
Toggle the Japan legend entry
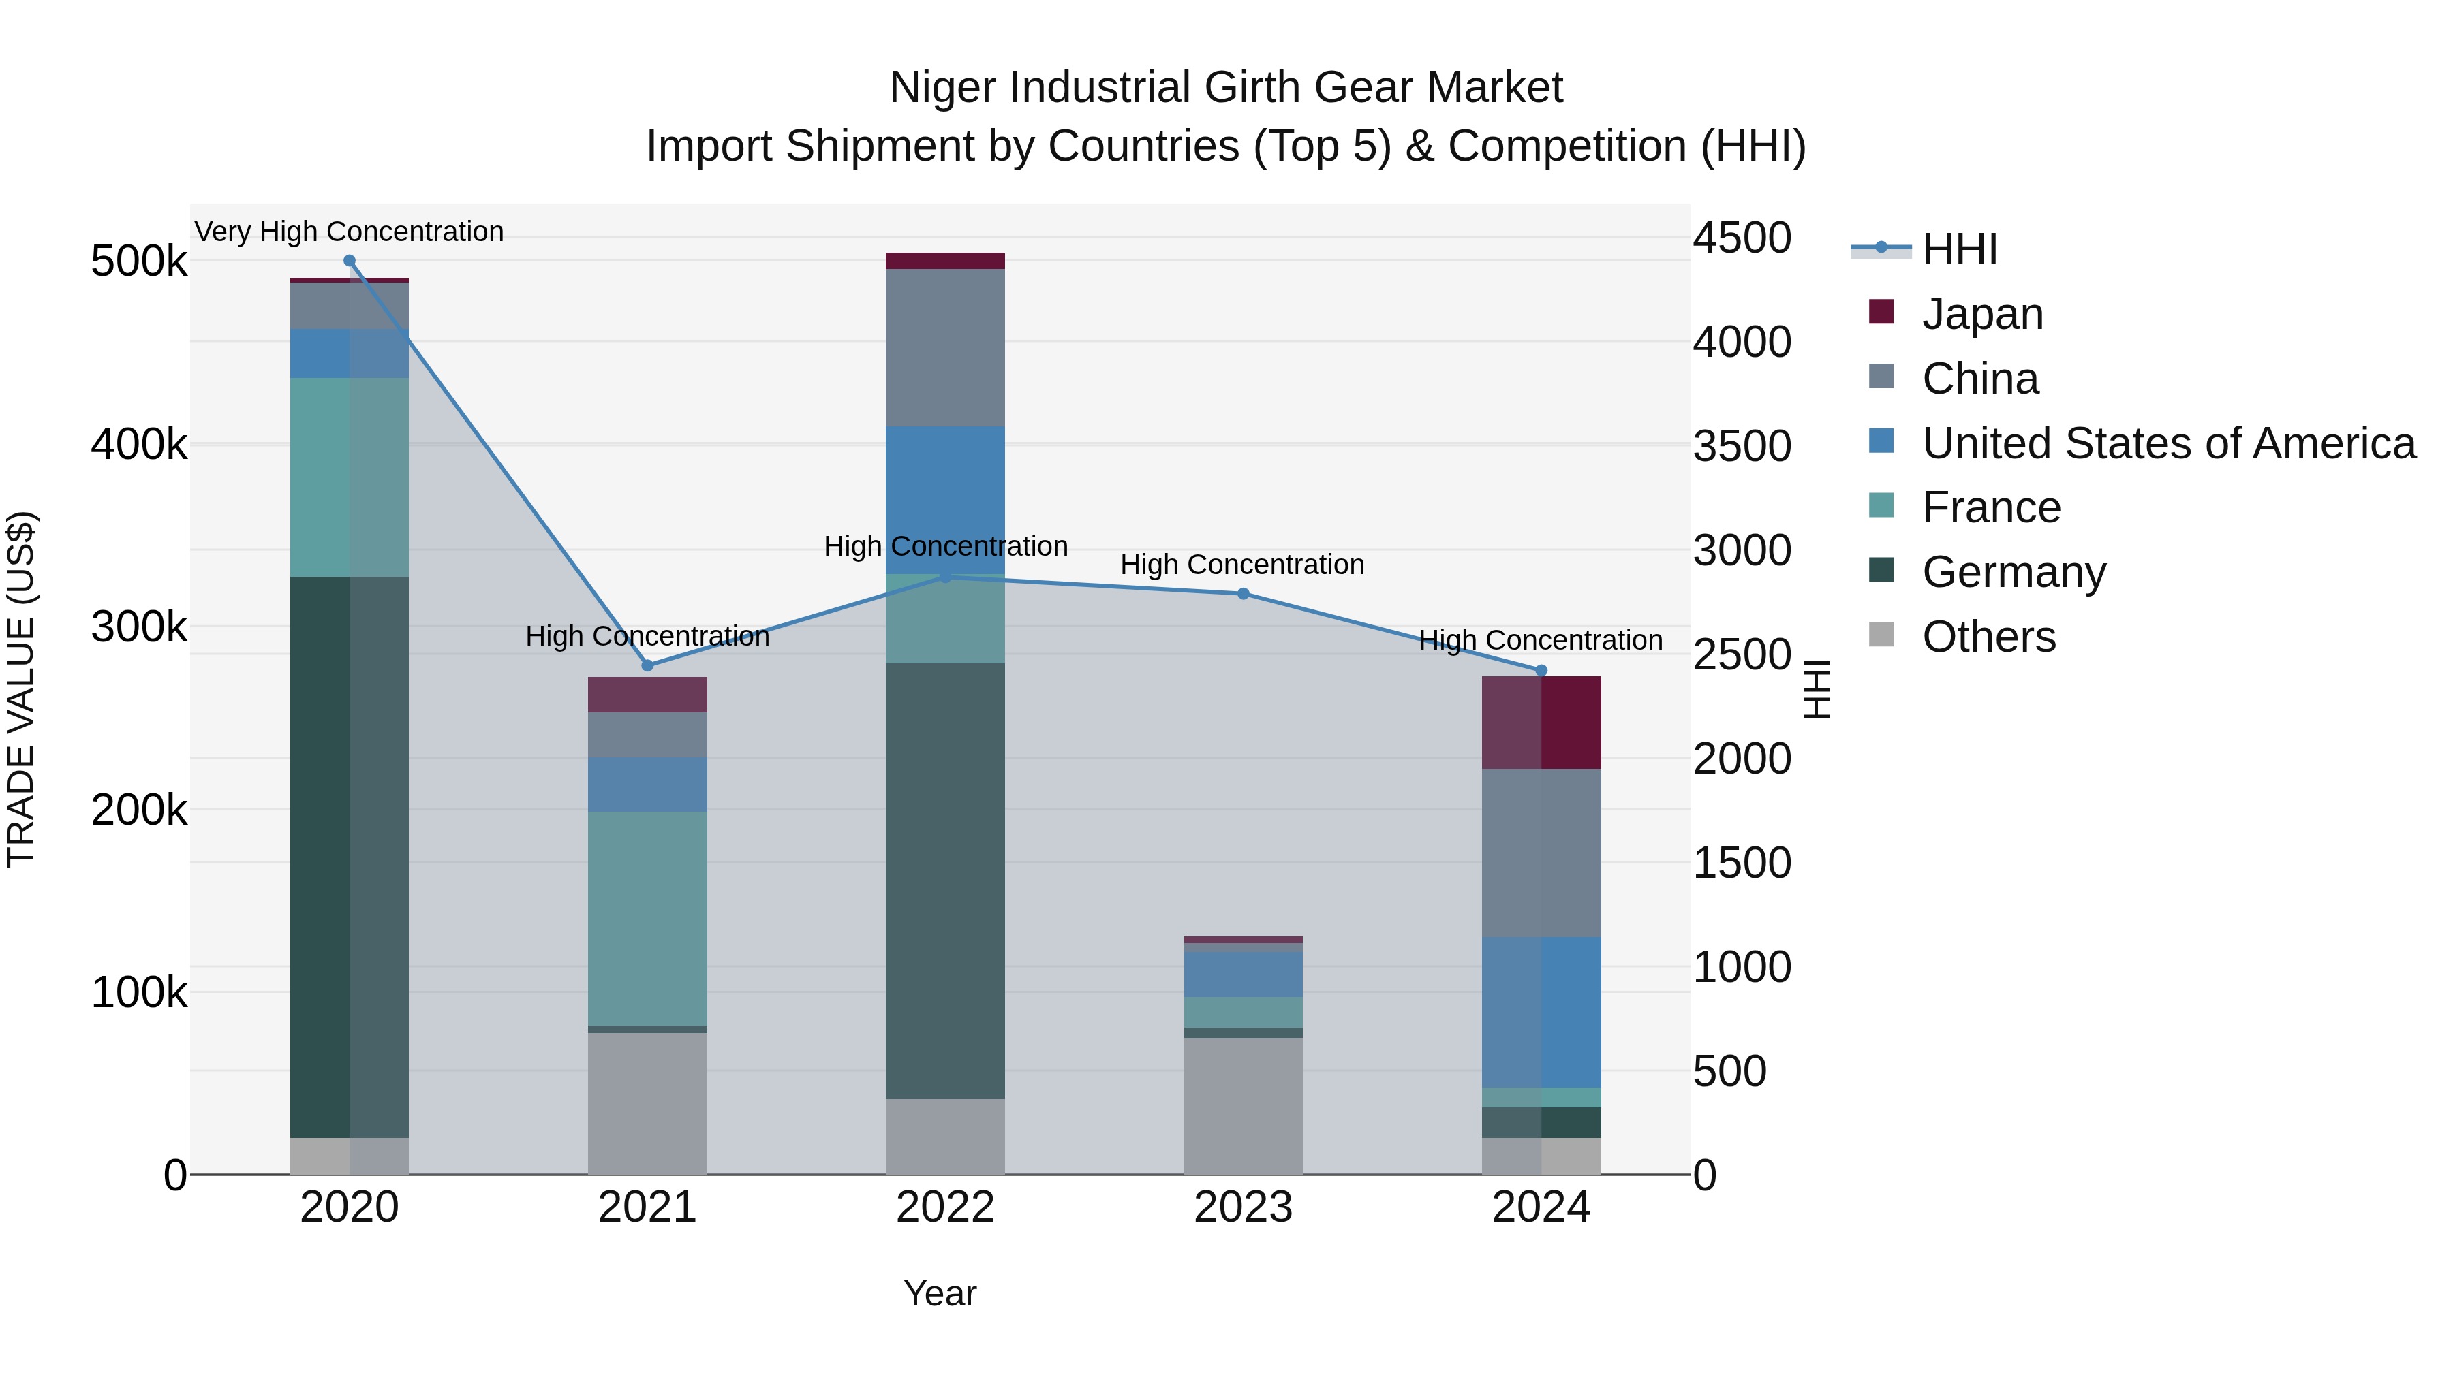point(1956,313)
